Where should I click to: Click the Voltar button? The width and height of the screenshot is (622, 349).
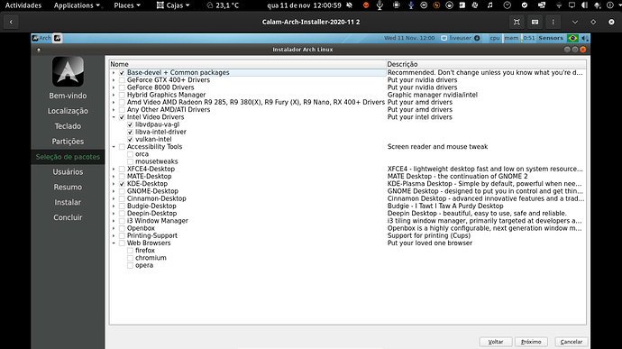pos(496,342)
